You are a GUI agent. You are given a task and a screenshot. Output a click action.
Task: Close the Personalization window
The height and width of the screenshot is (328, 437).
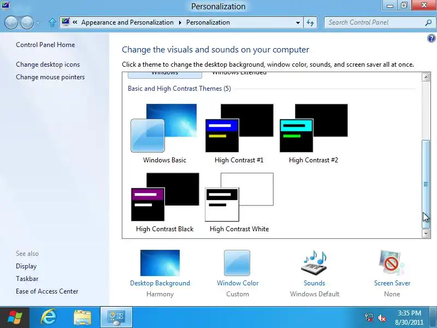click(x=424, y=5)
